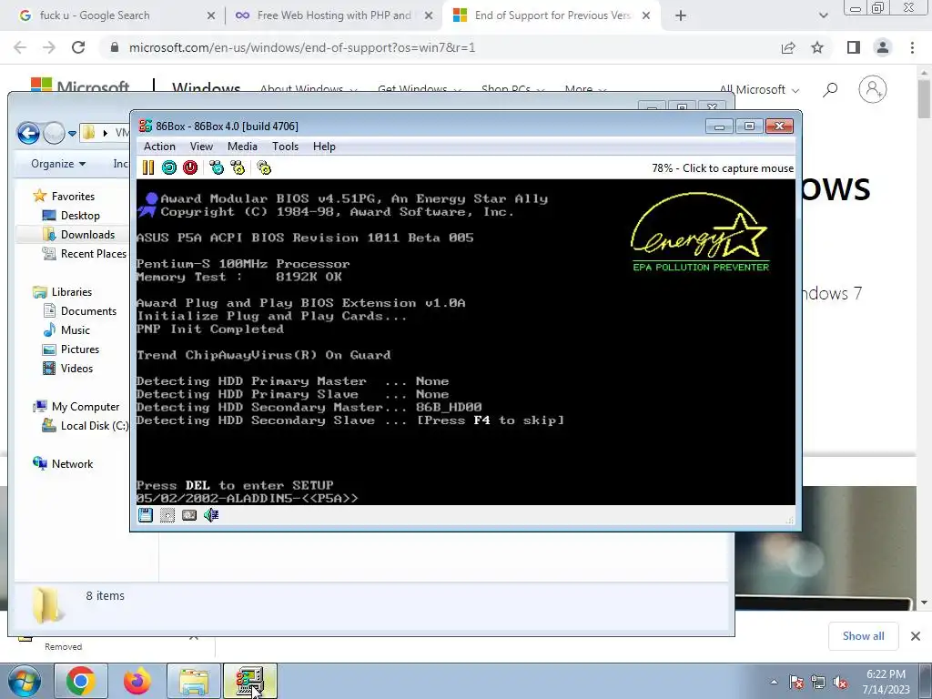This screenshot has width=932, height=699.
Task: Open Explorer recent locations history arrow
Action: click(x=72, y=133)
